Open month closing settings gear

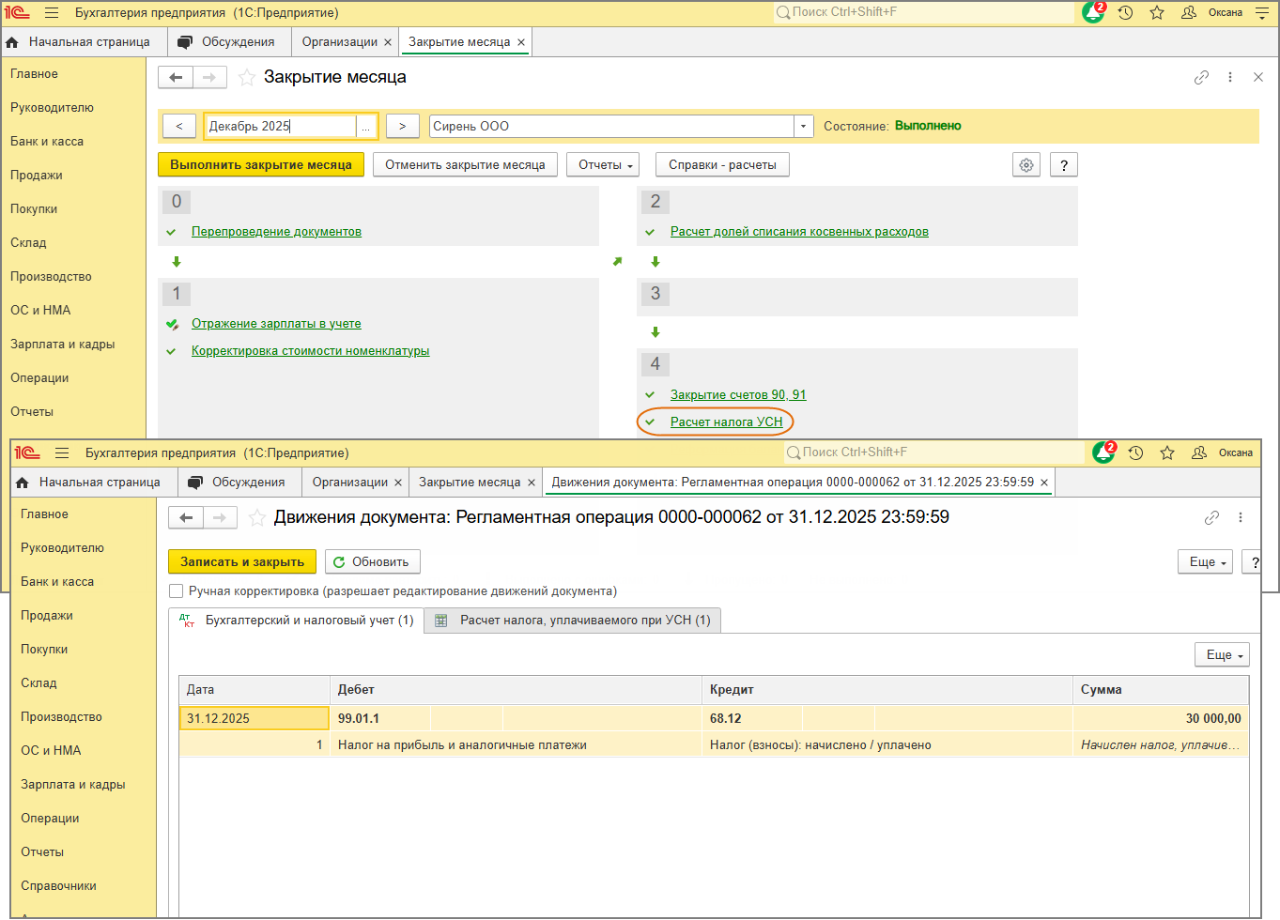coord(1026,165)
